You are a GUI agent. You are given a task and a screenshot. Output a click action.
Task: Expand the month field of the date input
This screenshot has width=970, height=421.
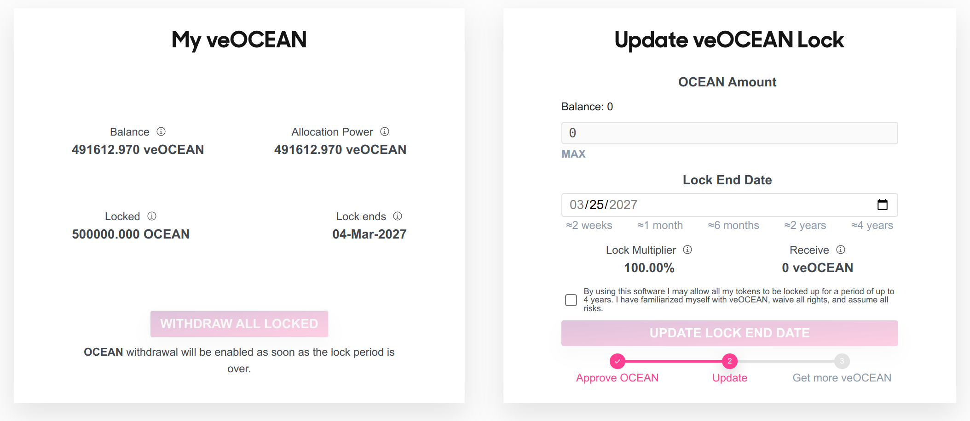pyautogui.click(x=578, y=205)
